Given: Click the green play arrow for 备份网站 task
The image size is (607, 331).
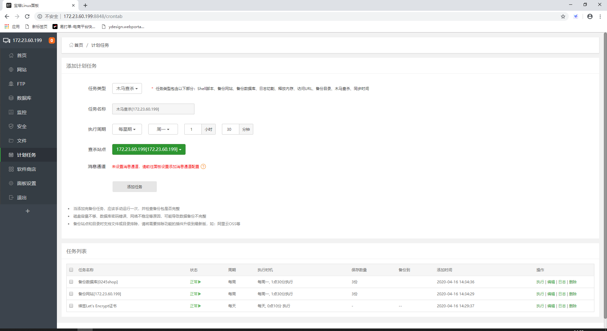Looking at the screenshot, I should coord(200,294).
